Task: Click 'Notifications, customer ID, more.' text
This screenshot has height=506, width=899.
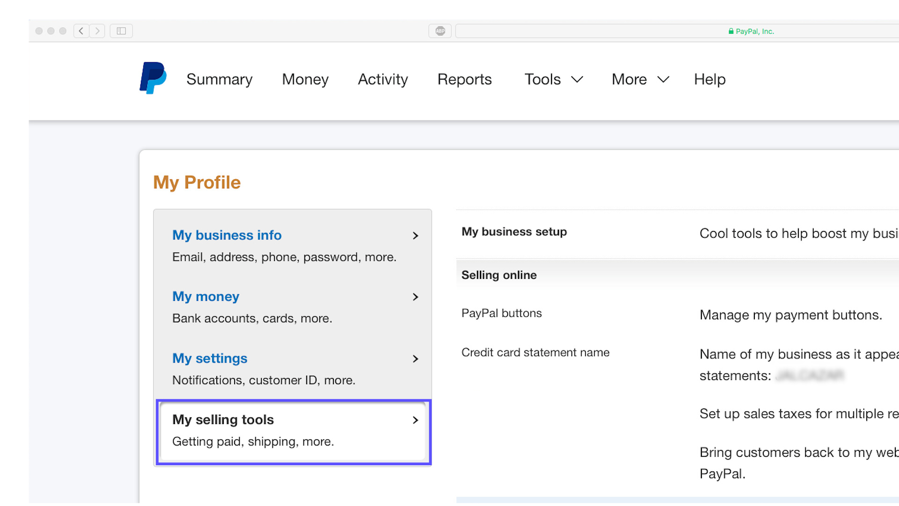Action: click(x=264, y=380)
